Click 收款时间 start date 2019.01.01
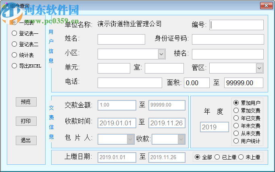 pos(117,123)
